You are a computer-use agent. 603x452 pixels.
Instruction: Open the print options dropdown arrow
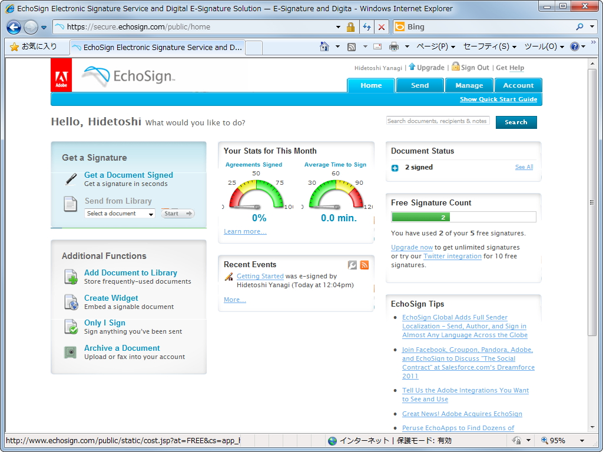(407, 47)
